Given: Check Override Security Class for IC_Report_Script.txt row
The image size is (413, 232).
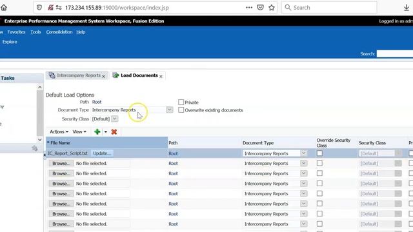Looking at the screenshot, I should click(x=319, y=153).
